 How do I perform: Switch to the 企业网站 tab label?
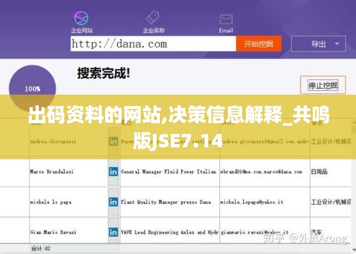coord(82,30)
